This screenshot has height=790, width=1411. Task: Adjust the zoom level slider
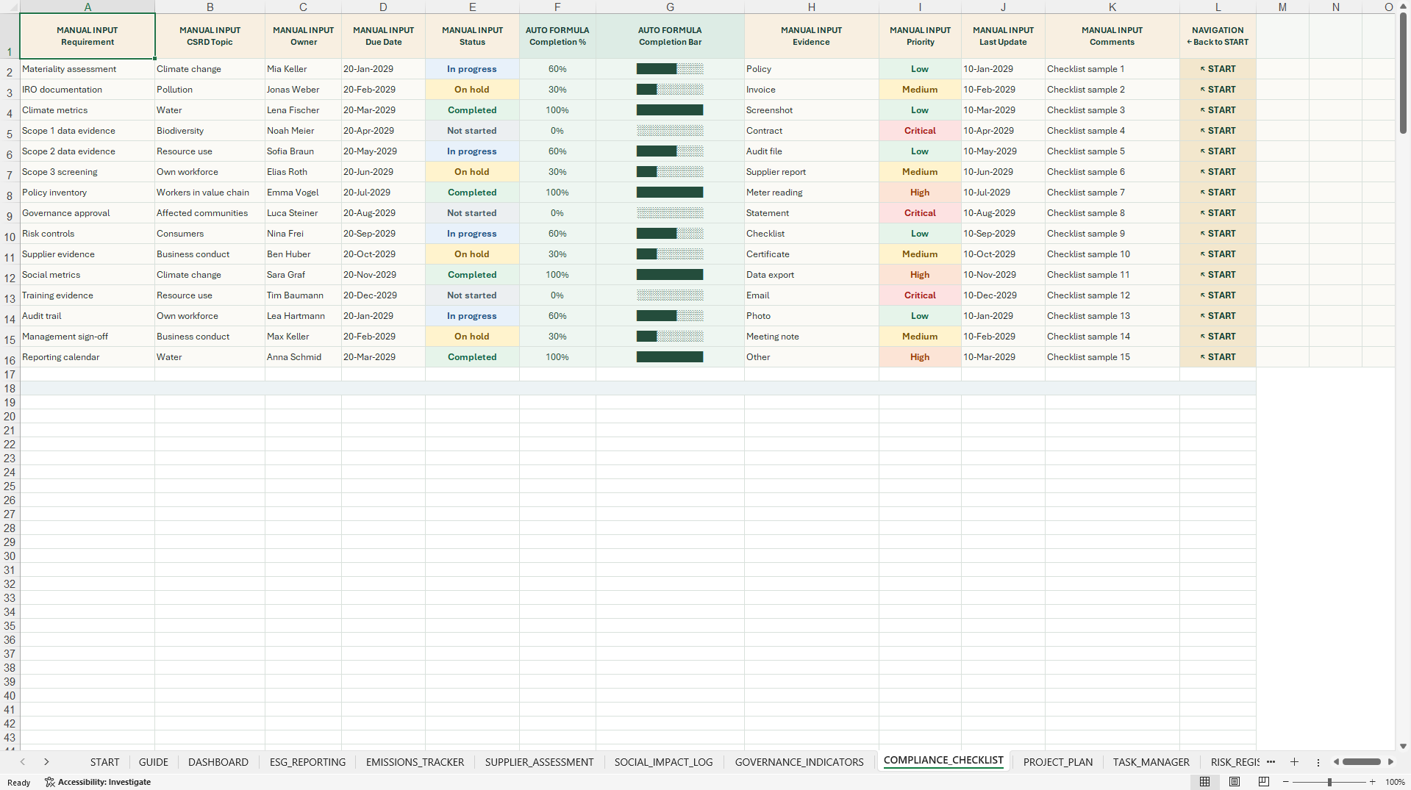tap(1329, 782)
